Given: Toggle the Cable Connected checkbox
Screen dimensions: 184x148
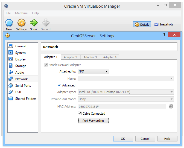Looking at the screenshot, I should [x=80, y=114].
